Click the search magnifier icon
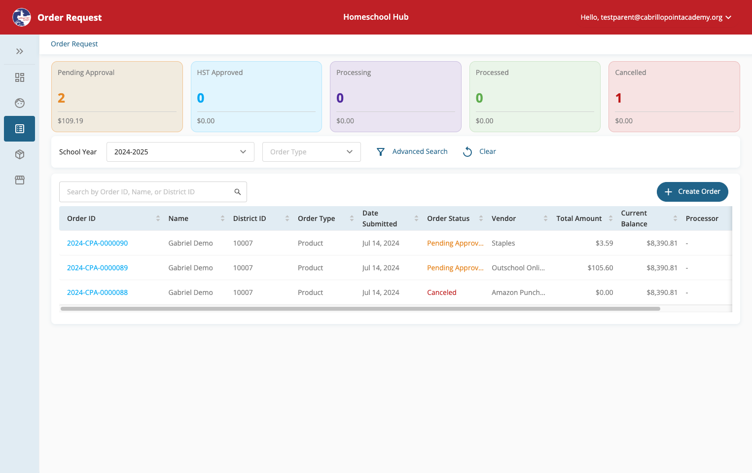This screenshot has width=752, height=473. tap(238, 192)
